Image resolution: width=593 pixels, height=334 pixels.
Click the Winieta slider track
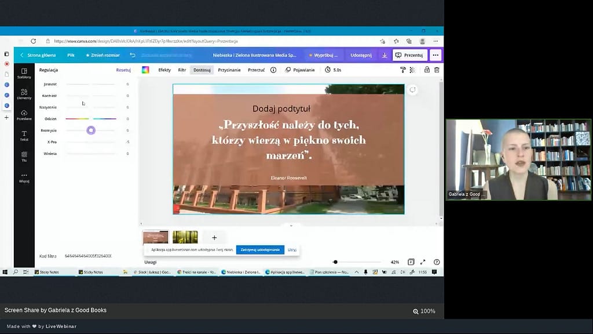91,153
